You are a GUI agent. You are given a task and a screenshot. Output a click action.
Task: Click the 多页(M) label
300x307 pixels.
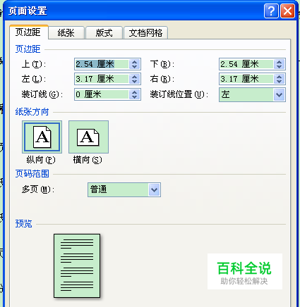tap(38, 189)
